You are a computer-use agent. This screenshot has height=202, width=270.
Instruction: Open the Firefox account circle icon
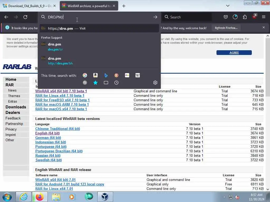coord(235,17)
